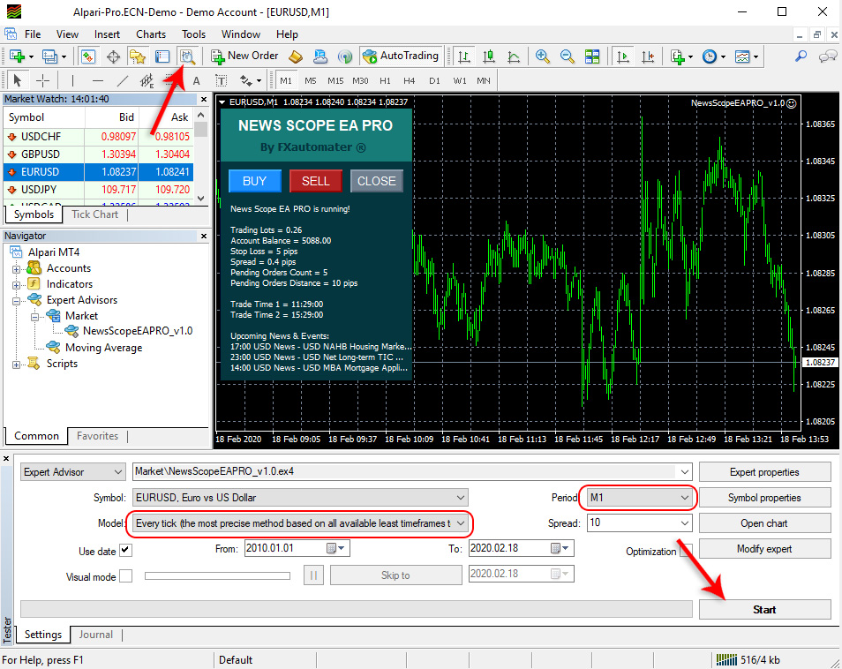Open the Expert Advisor type dropdown
This screenshot has height=669, width=842.
tap(73, 472)
